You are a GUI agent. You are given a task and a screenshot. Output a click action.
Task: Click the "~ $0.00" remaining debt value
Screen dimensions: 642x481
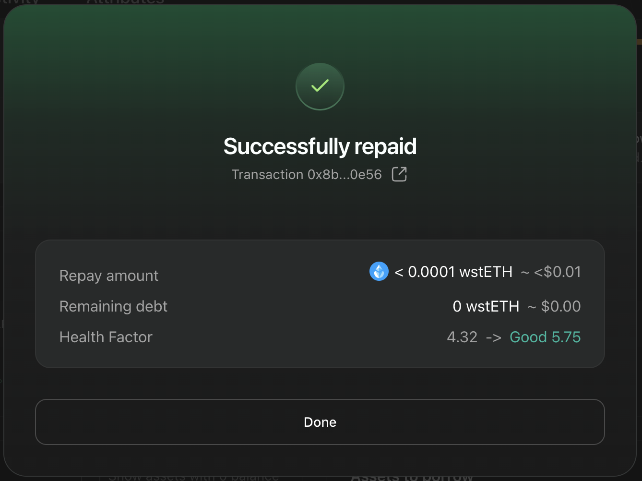pos(554,306)
